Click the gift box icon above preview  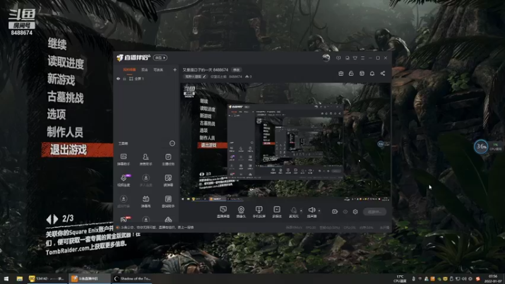(x=341, y=73)
